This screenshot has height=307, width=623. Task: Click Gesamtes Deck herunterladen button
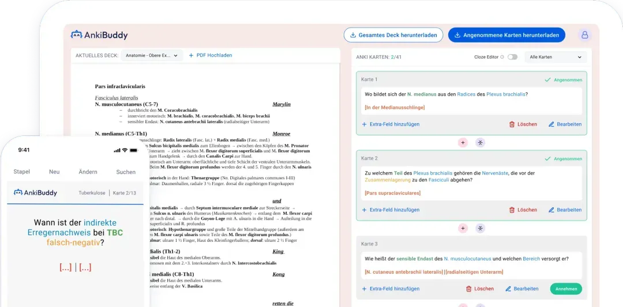tap(393, 35)
